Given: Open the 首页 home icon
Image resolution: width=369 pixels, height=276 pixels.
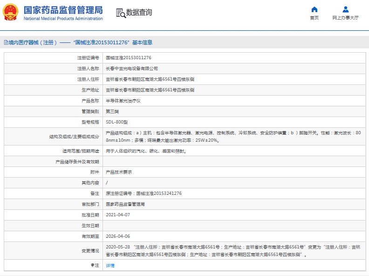Looking at the screenshot, I should (x=314, y=10).
